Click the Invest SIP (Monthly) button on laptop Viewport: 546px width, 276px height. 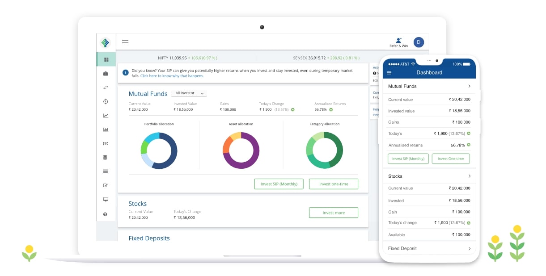click(279, 184)
